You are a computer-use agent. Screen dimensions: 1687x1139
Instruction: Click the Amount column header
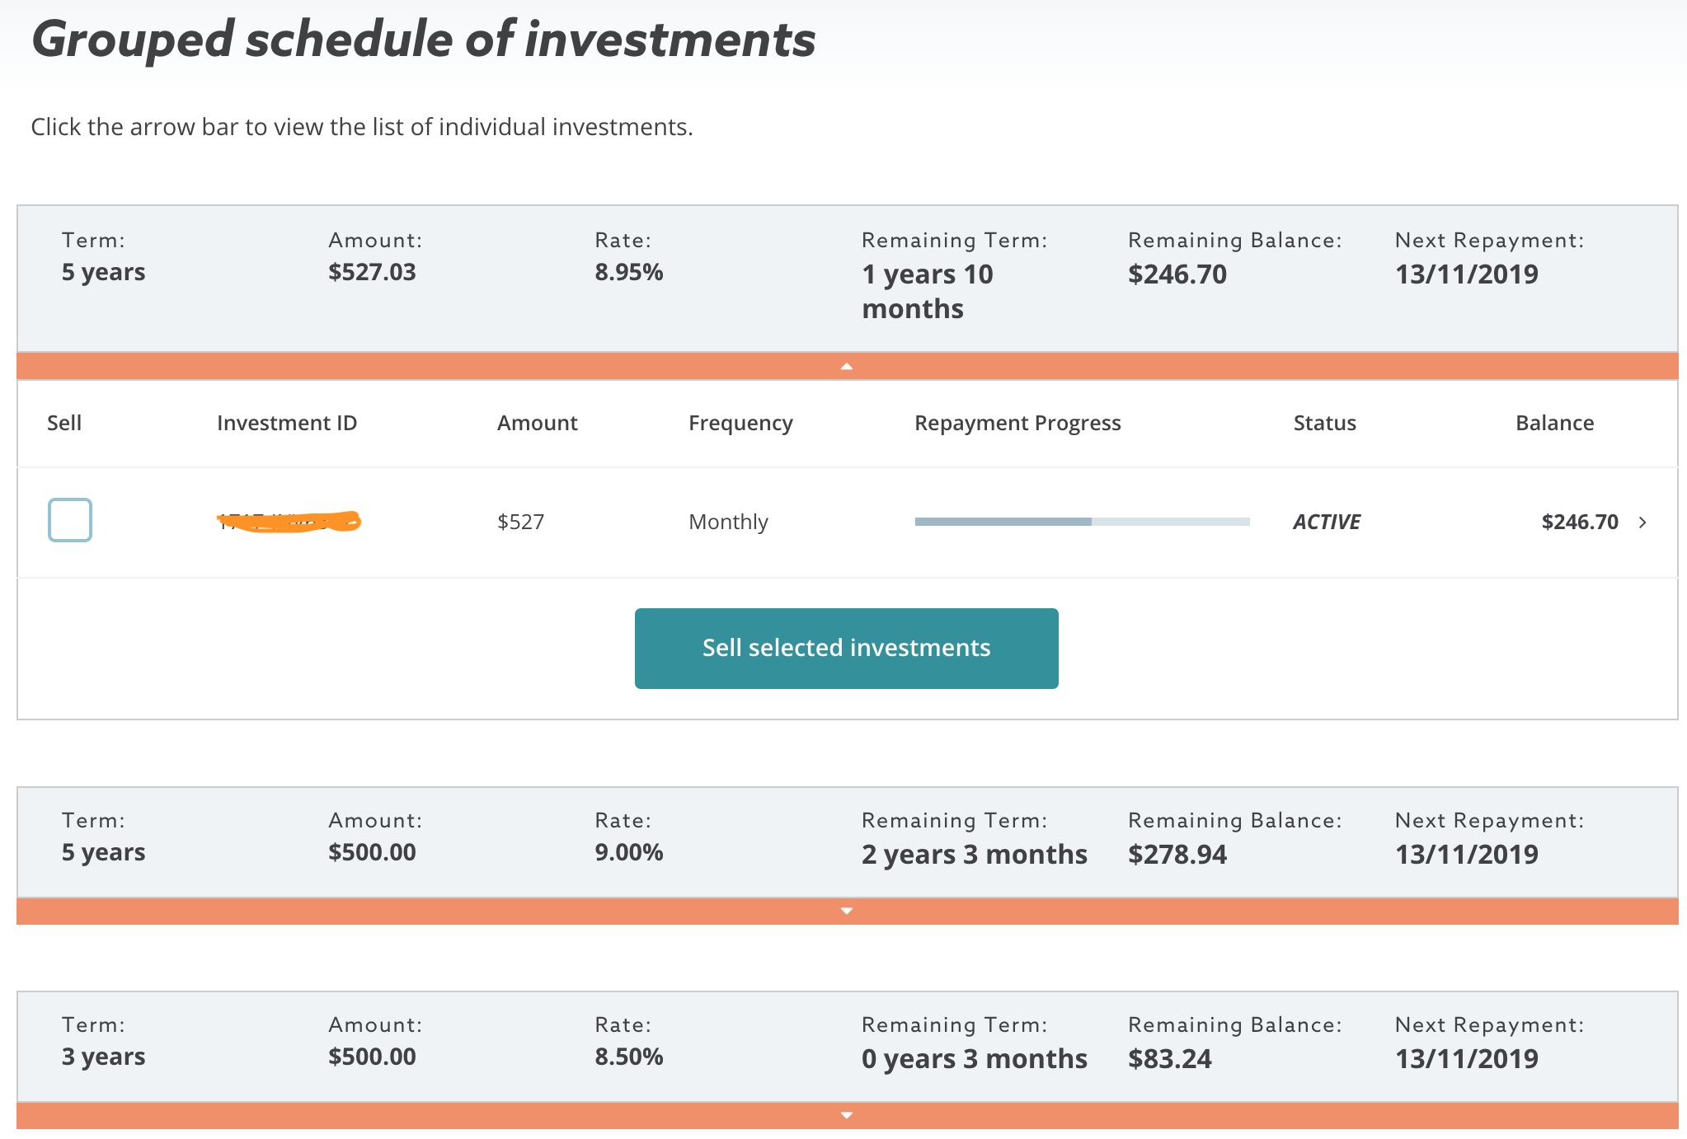click(x=537, y=423)
